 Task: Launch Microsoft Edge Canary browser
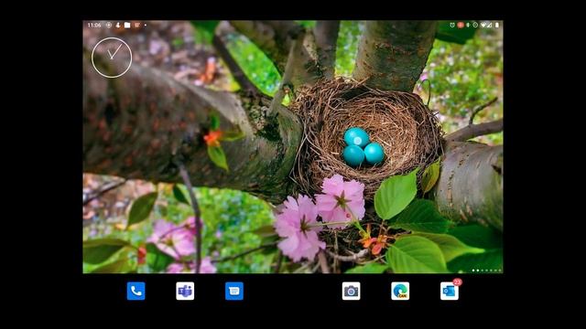pos(400,291)
